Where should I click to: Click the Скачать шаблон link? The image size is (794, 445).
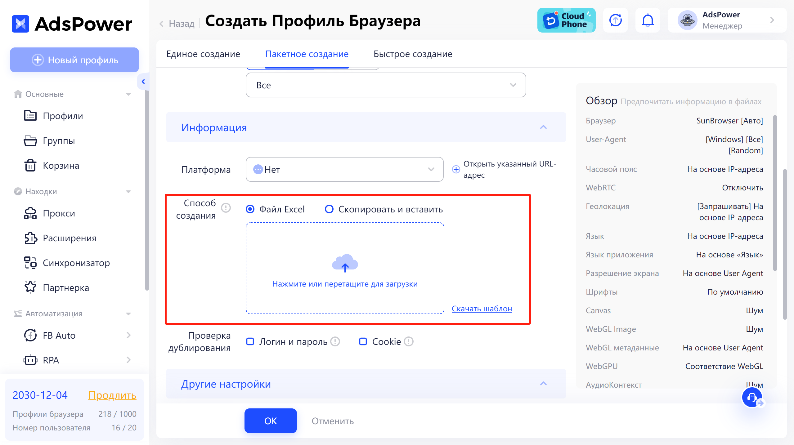click(482, 309)
